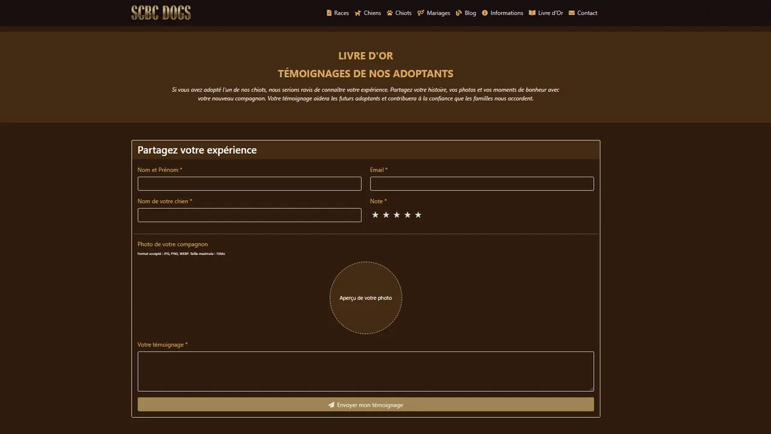The width and height of the screenshot is (771, 434).
Task: Click the open book icon beside Livre d'Or
Action: (x=532, y=13)
